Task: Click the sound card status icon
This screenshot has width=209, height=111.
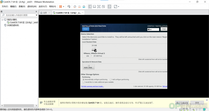Action: (194, 109)
